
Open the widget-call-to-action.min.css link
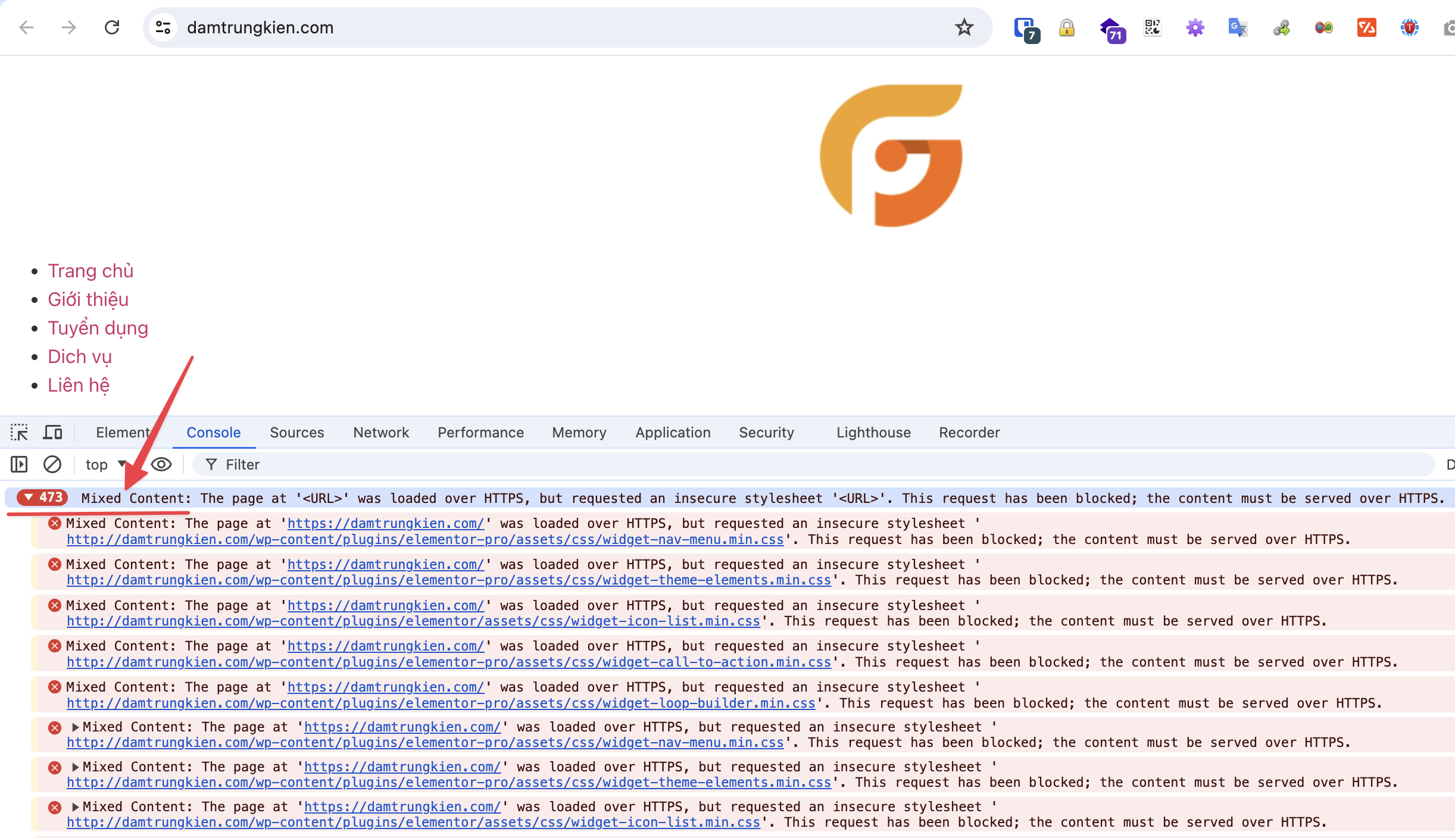coord(449,662)
